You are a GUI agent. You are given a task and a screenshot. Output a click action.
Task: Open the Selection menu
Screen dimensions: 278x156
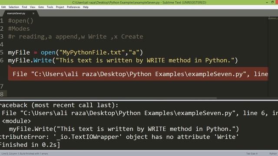(13, 7)
